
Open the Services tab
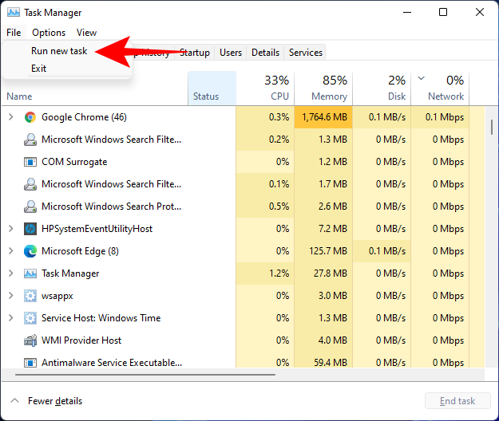(x=305, y=53)
